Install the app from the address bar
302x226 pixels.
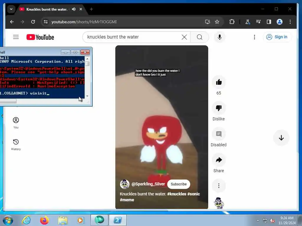207,22
